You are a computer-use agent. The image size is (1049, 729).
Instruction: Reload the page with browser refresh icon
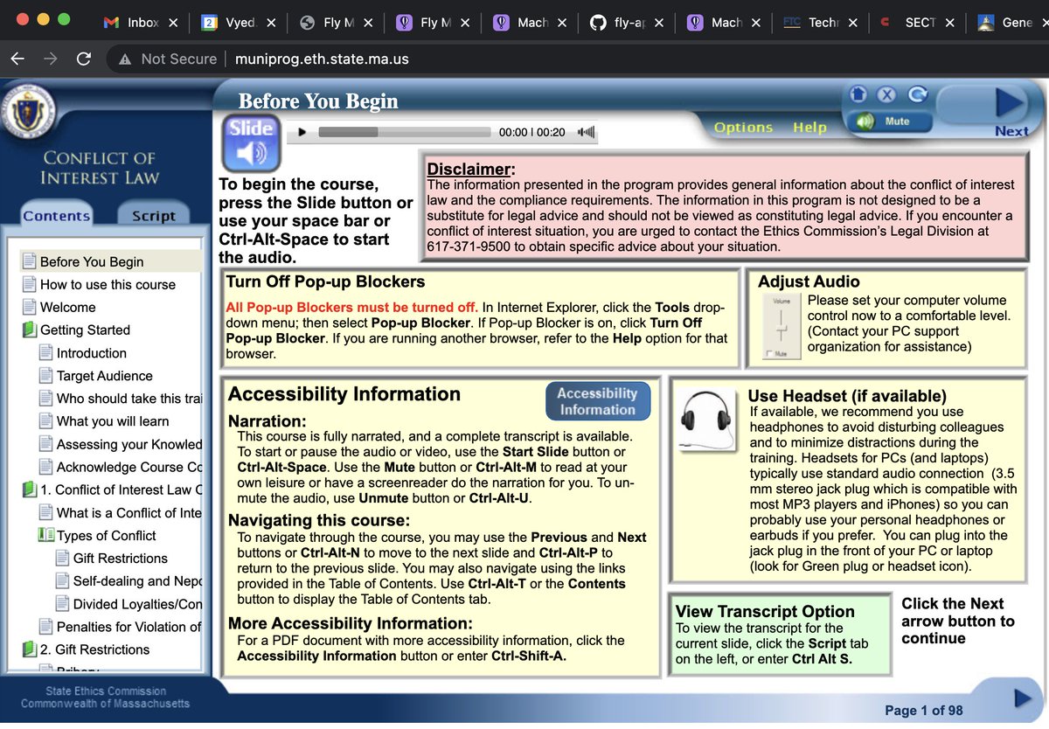84,59
